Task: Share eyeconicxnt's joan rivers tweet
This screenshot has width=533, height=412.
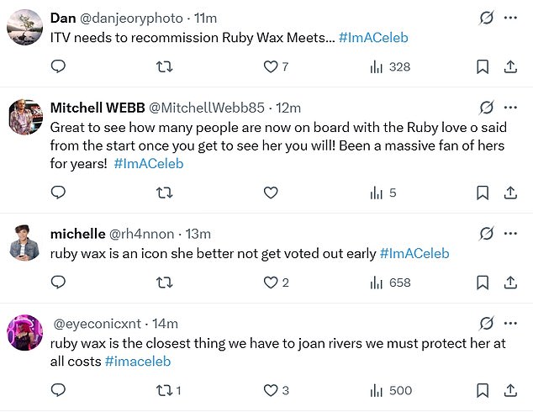Action: coord(509,390)
